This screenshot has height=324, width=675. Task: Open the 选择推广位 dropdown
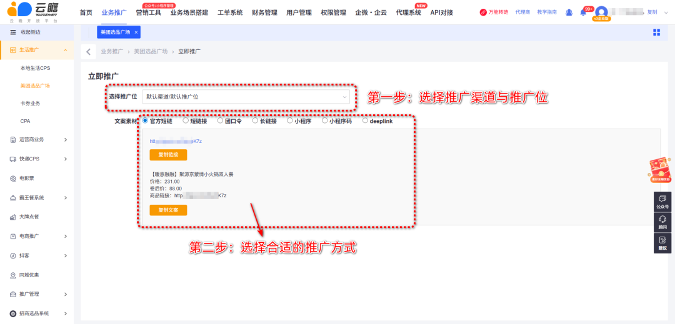point(246,97)
